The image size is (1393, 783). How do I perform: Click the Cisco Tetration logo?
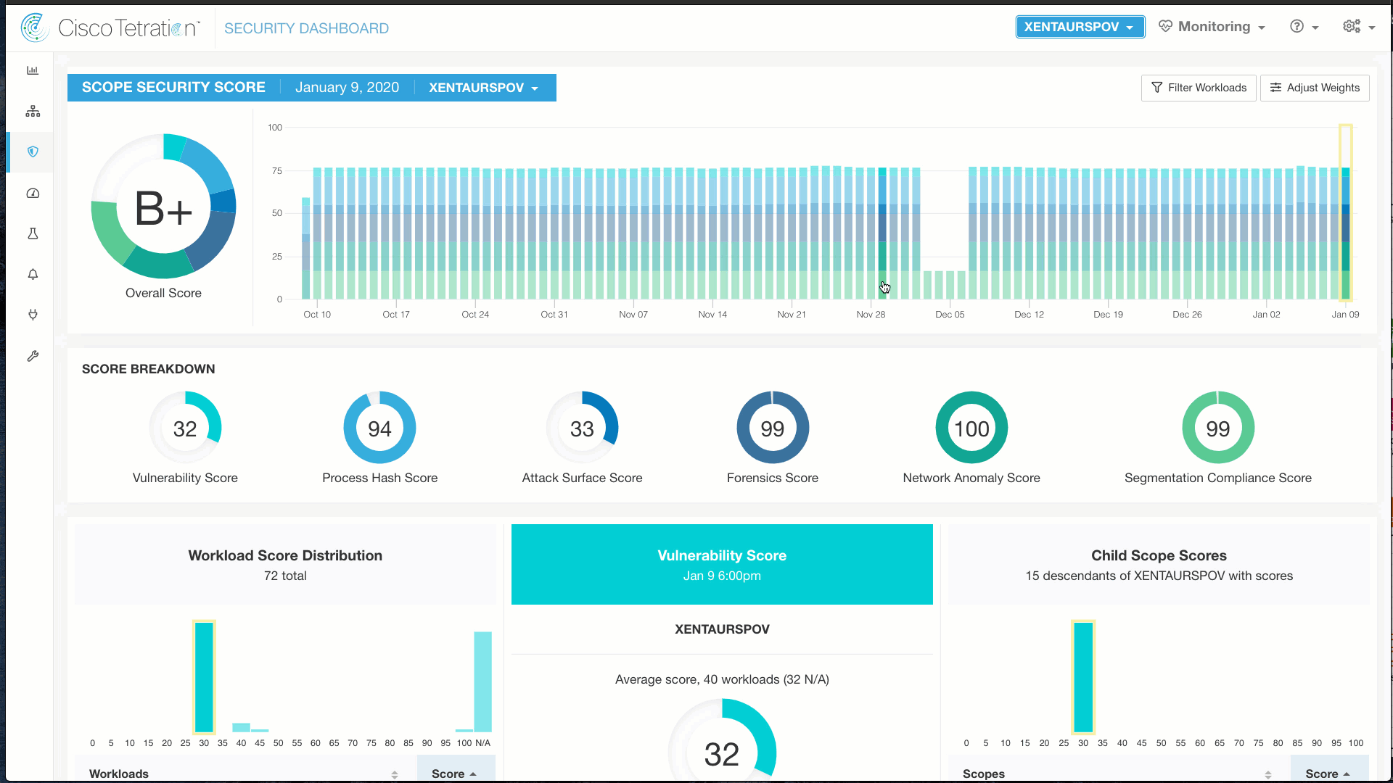click(x=109, y=28)
